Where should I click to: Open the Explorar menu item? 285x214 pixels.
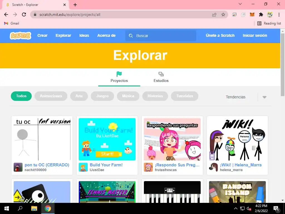pos(63,35)
